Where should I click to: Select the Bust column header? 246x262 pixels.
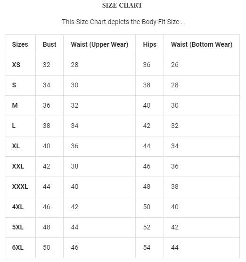pyautogui.click(x=49, y=44)
